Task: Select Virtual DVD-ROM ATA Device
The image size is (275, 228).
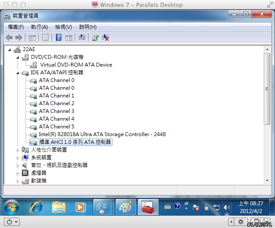Action: [76, 65]
